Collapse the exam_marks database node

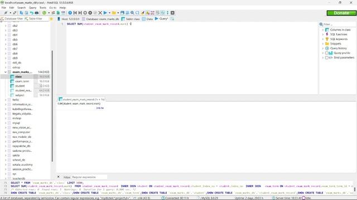point(6,72)
